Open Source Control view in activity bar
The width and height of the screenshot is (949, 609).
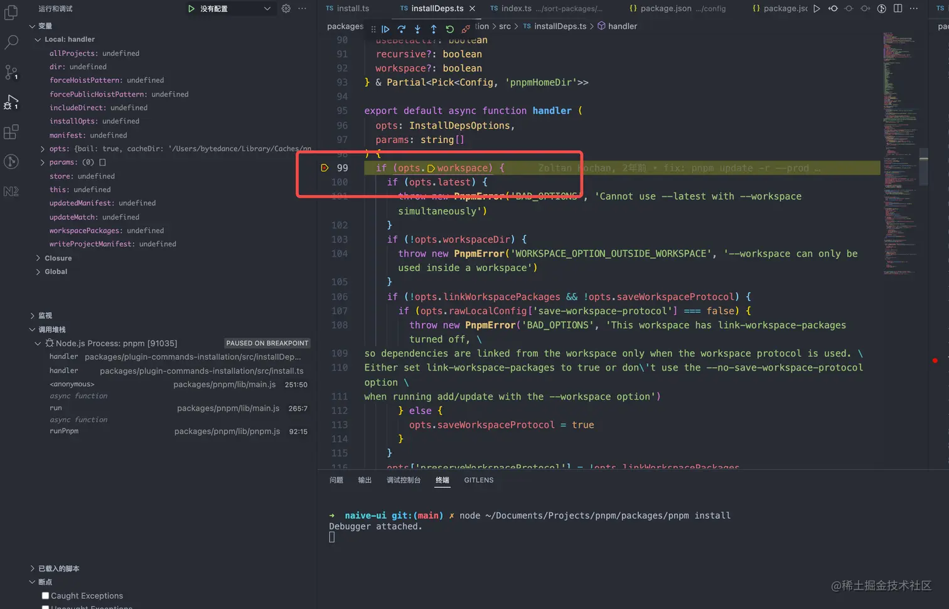pyautogui.click(x=11, y=72)
